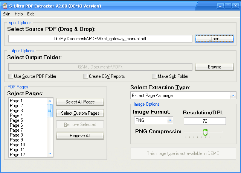241x173 pixels.
Task: Close the PDF Extractor window
Action: 235,6
